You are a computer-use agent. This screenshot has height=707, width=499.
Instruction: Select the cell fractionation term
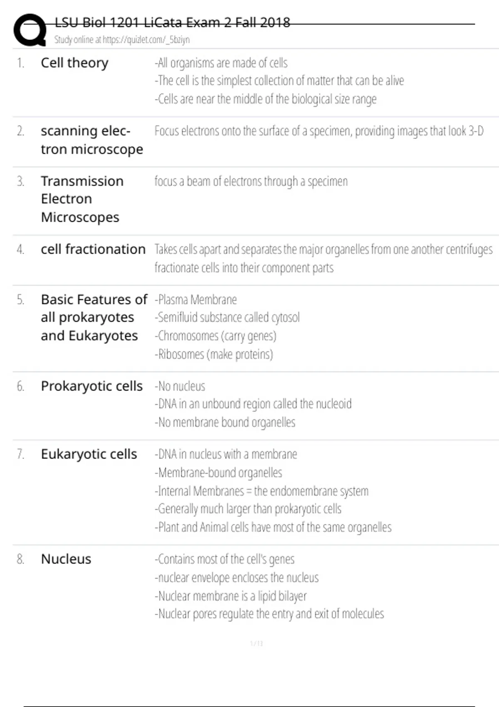93,249
